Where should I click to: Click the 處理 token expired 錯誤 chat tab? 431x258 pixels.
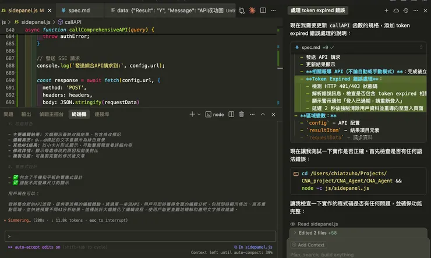click(318, 10)
